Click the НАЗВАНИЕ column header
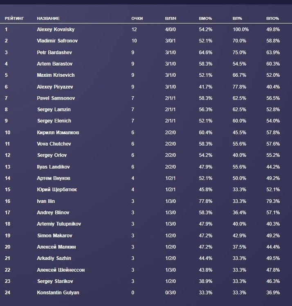The height and width of the screenshot is (306, 292). point(48,18)
